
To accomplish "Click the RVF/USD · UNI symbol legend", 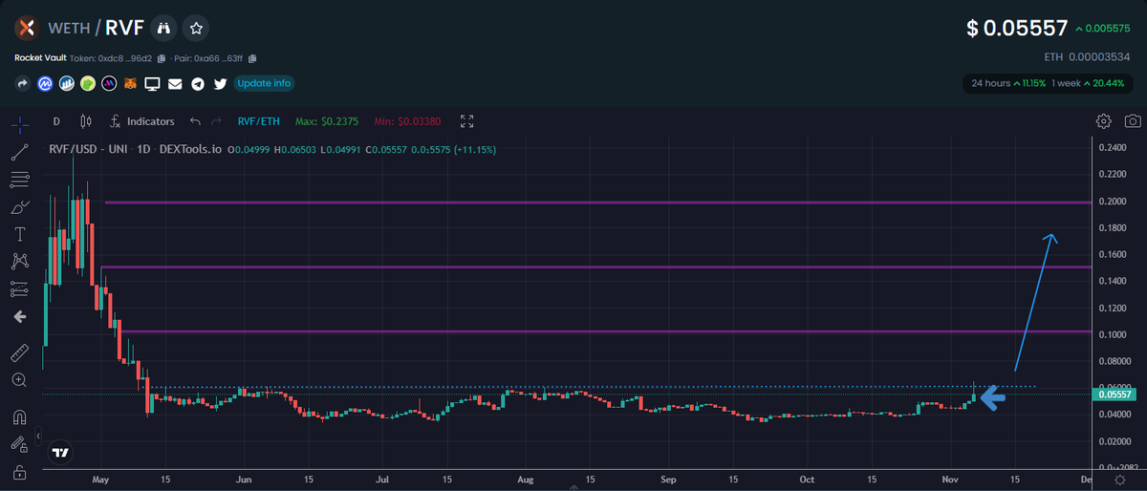I will pos(135,149).
